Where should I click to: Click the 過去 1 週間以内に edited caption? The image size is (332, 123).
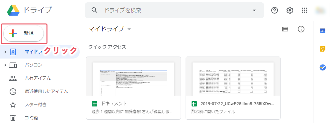tap(132, 111)
